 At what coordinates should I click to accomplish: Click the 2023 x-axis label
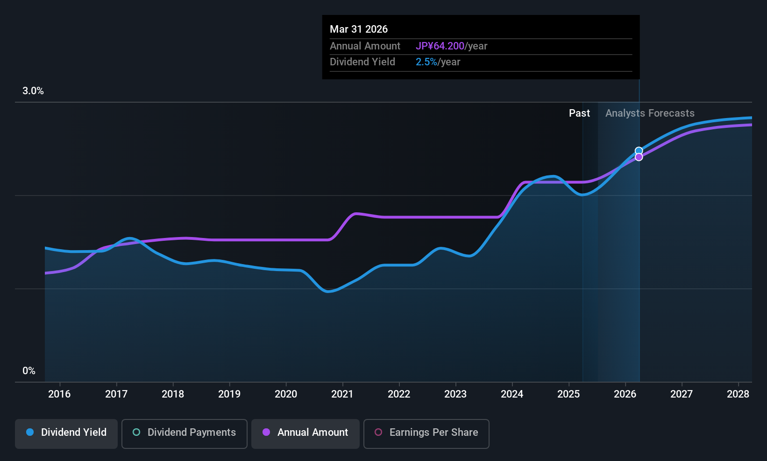point(455,394)
